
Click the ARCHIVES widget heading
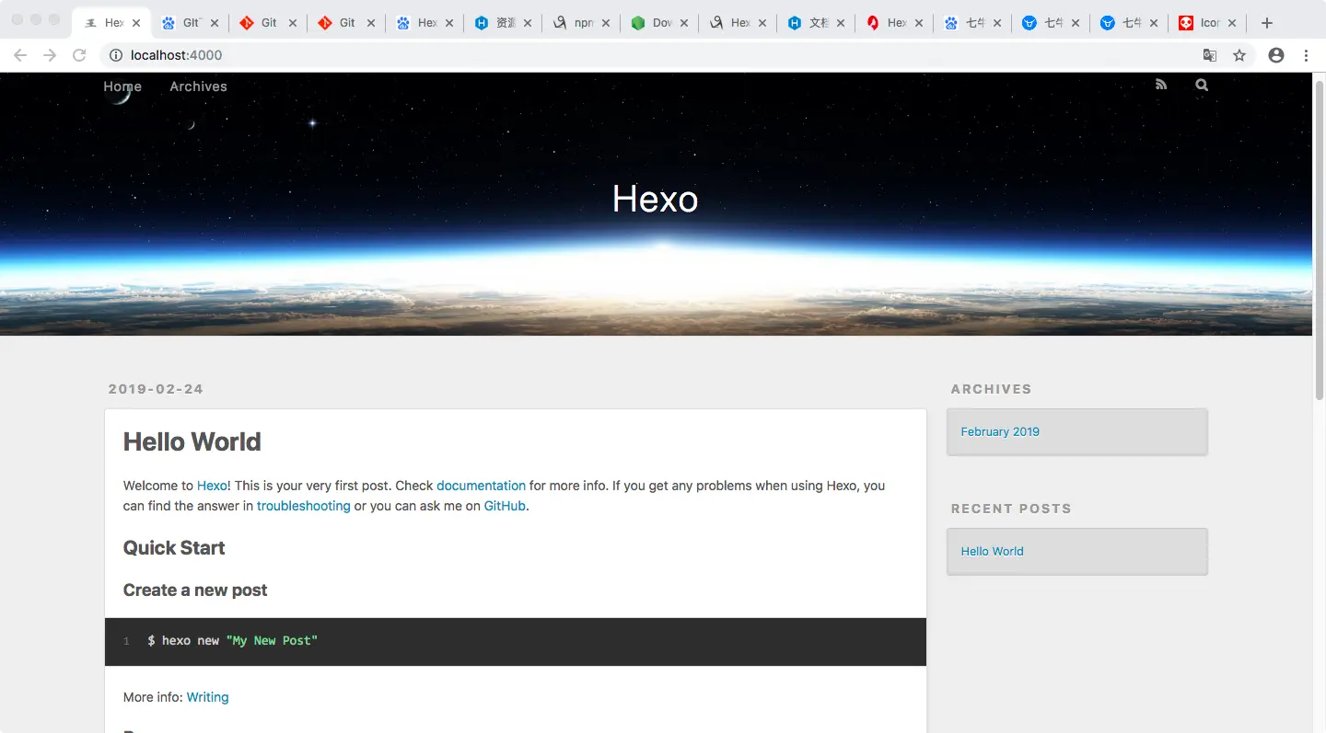(x=991, y=389)
